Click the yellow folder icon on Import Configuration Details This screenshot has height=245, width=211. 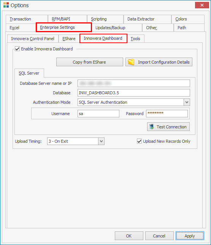(131, 62)
